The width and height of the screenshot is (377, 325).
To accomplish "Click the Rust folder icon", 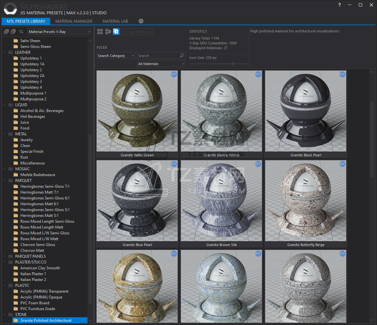I will tap(16, 157).
